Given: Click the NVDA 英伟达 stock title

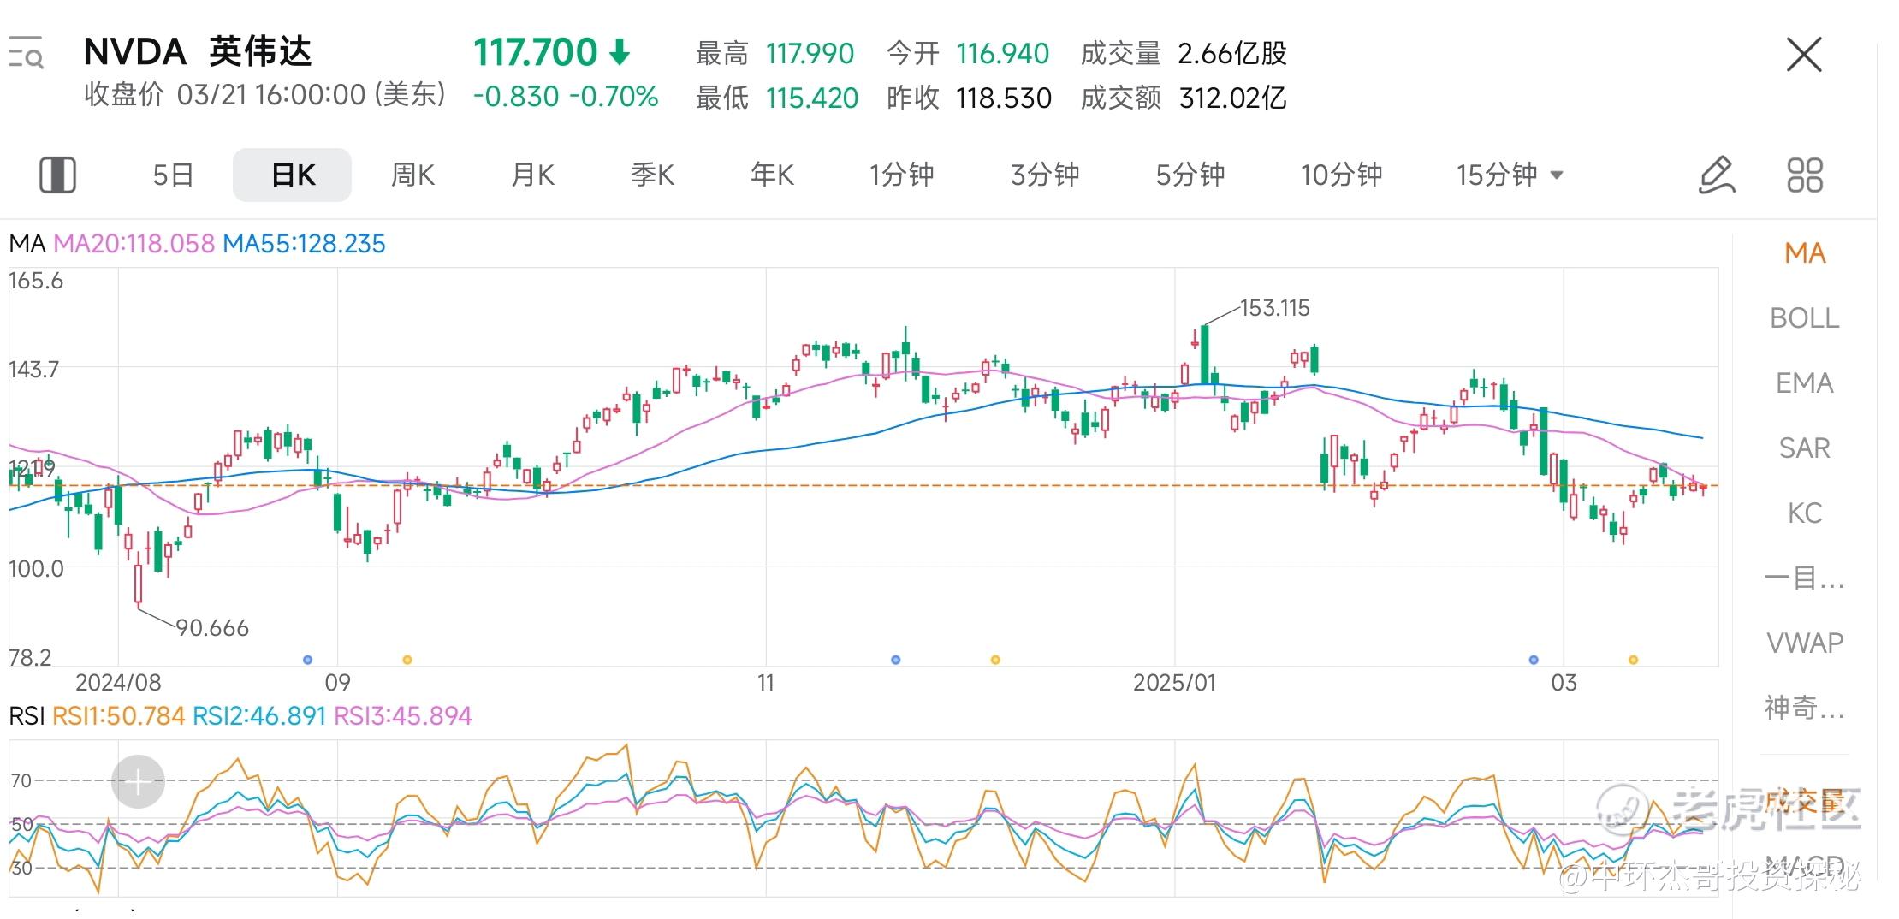Looking at the screenshot, I should pyautogui.click(x=198, y=52).
